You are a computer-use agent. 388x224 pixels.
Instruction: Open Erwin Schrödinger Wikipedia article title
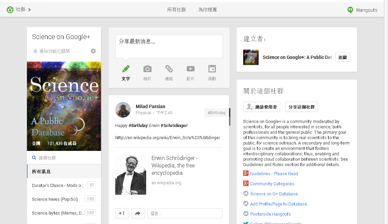[174, 165]
